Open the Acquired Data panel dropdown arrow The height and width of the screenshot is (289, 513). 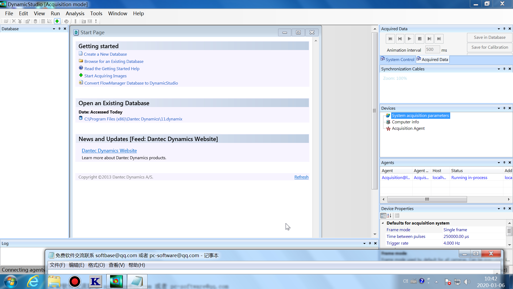(499, 29)
